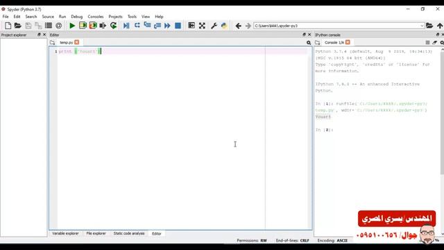Open the PYTHONPATH manager Python icon
This screenshot has width=444, height=250.
coord(224,26)
